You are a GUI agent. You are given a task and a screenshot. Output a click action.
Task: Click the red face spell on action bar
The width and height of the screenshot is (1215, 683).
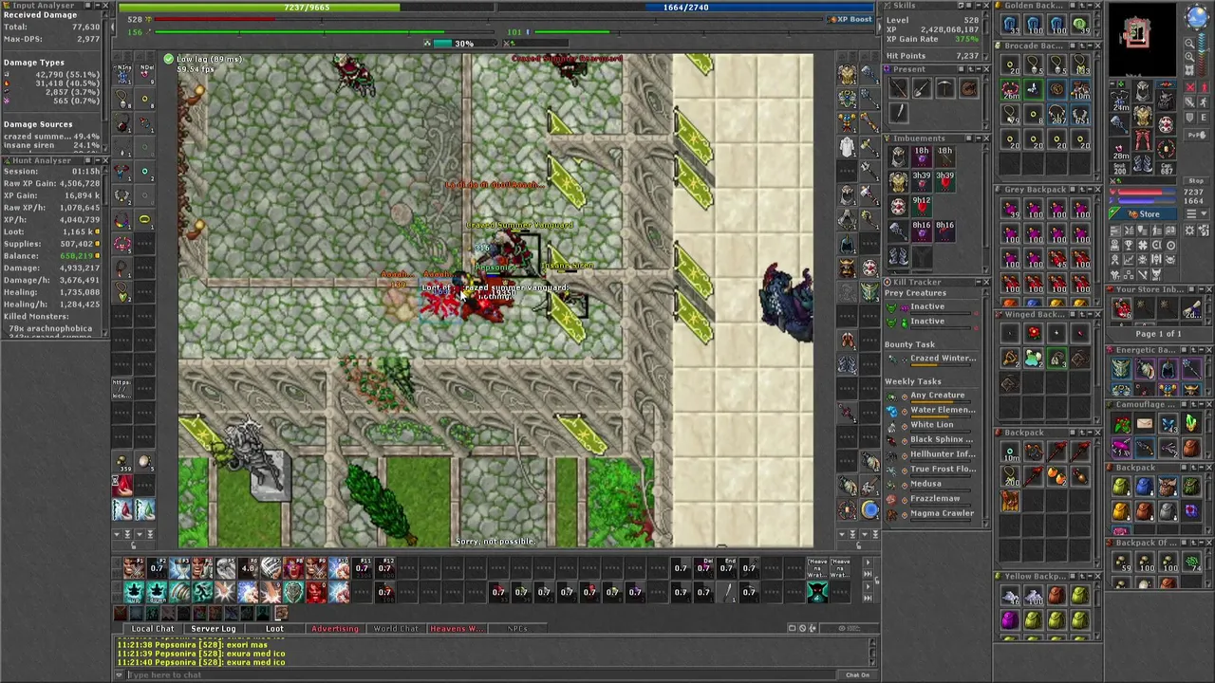(316, 592)
